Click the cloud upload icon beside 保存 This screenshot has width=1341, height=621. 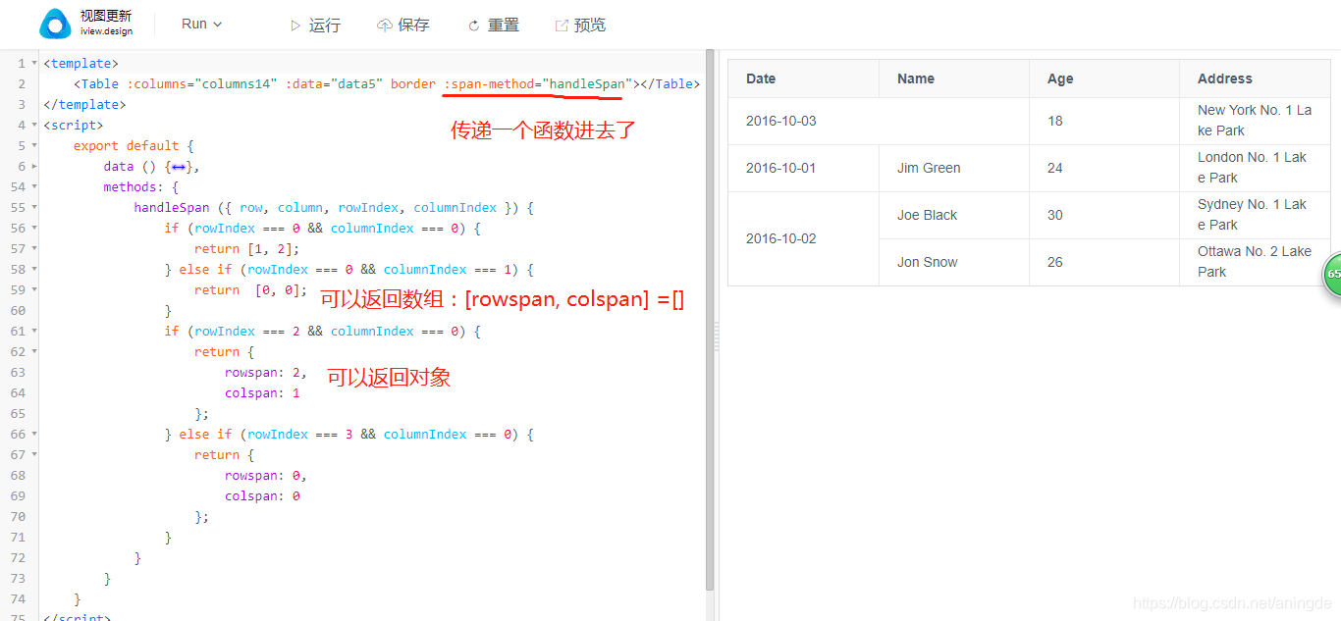click(x=384, y=25)
